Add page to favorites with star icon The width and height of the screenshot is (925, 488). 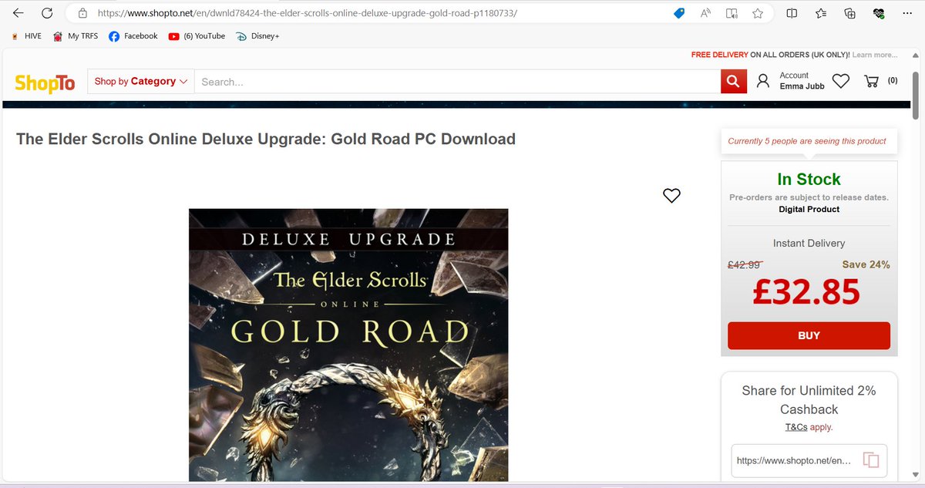tap(758, 13)
